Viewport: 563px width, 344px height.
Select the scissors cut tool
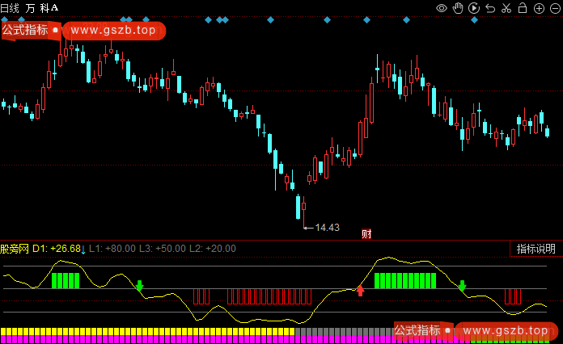(x=506, y=8)
